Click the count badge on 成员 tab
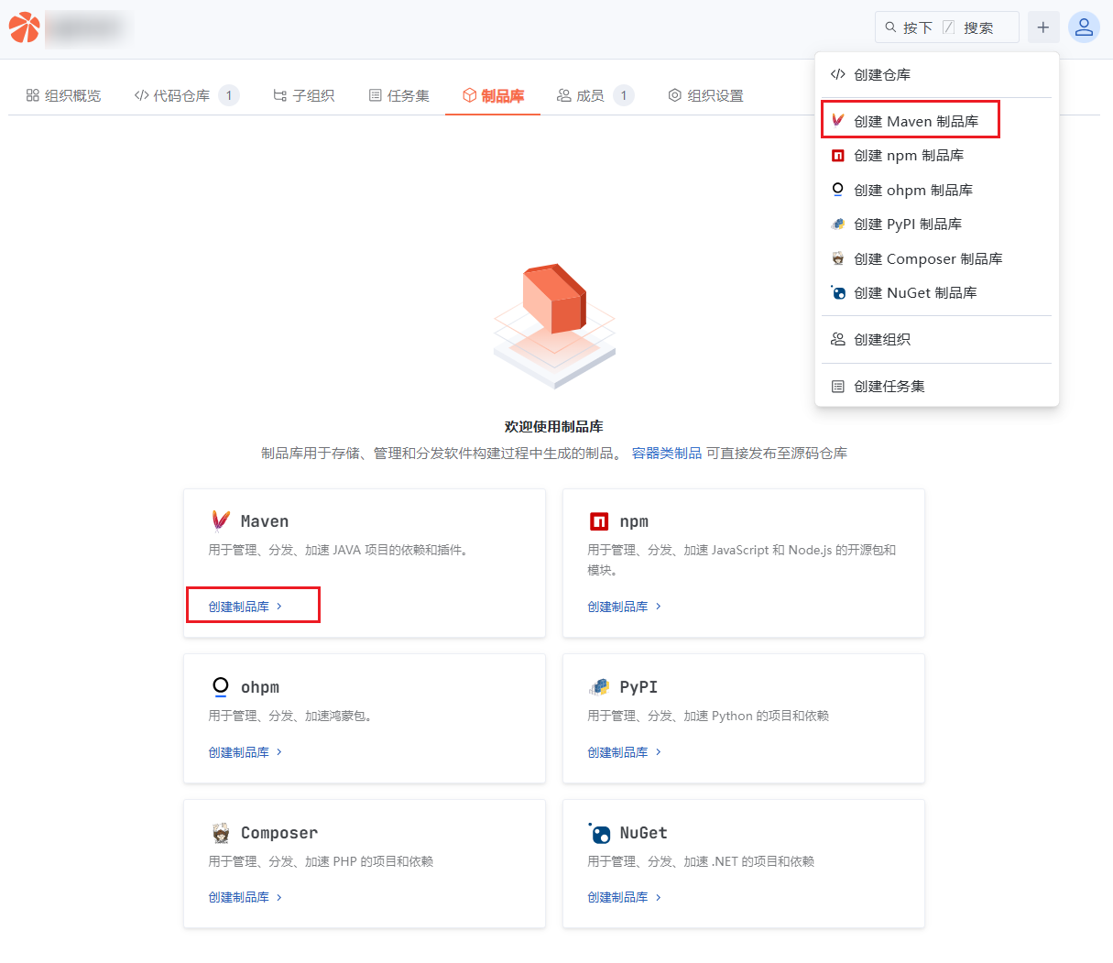1113x963 pixels. 624,95
